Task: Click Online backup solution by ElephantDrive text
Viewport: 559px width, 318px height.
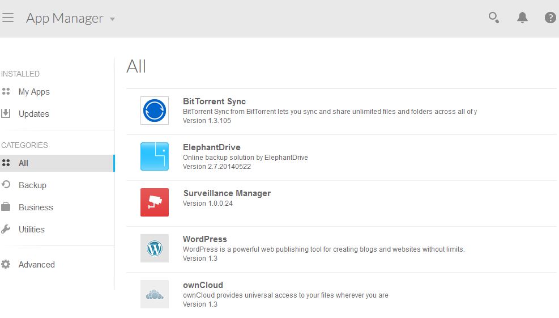Action: click(245, 158)
